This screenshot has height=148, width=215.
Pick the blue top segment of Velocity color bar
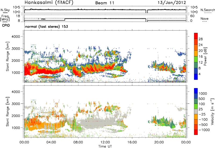point(196,91)
